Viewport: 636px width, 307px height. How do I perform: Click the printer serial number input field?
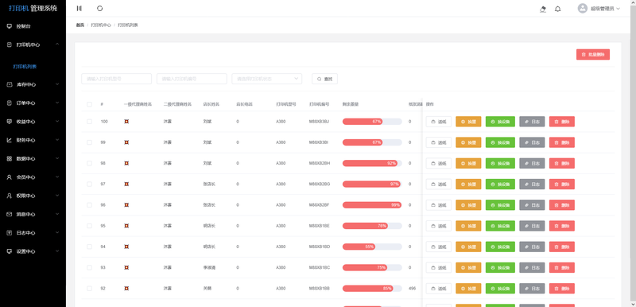tap(192, 79)
